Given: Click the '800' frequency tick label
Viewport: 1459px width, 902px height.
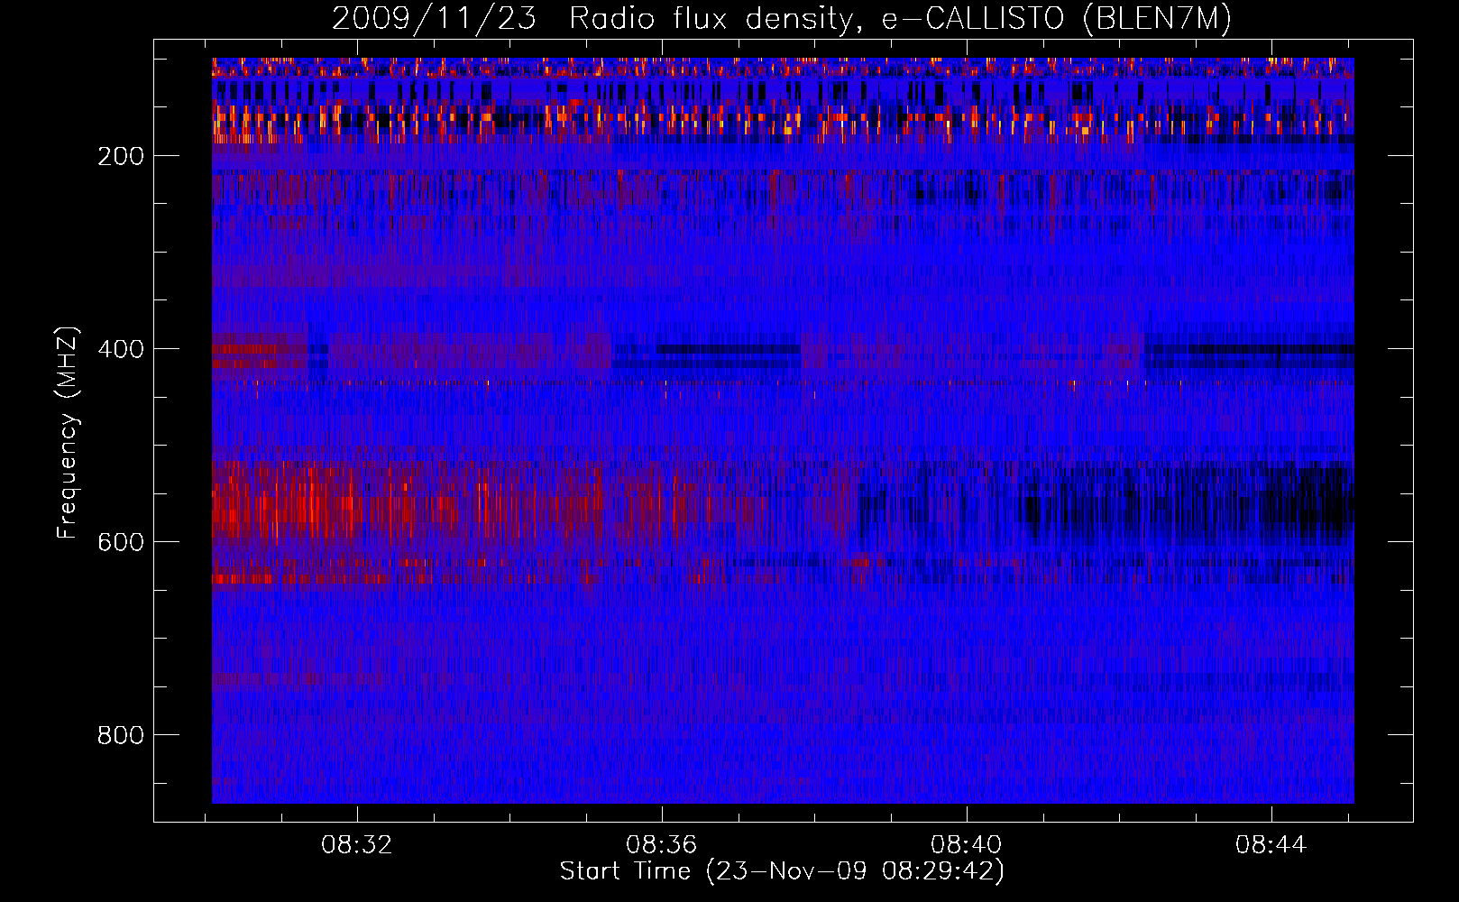Looking at the screenshot, I should pyautogui.click(x=121, y=735).
